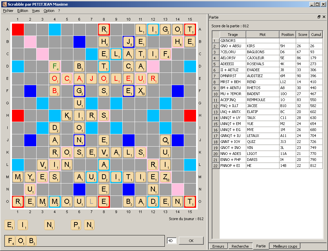Select row 22 with word HE
Viewport: 328px width, 251px height.
(x=267, y=166)
